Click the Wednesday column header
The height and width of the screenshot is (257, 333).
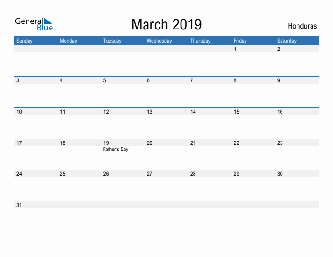pos(159,41)
